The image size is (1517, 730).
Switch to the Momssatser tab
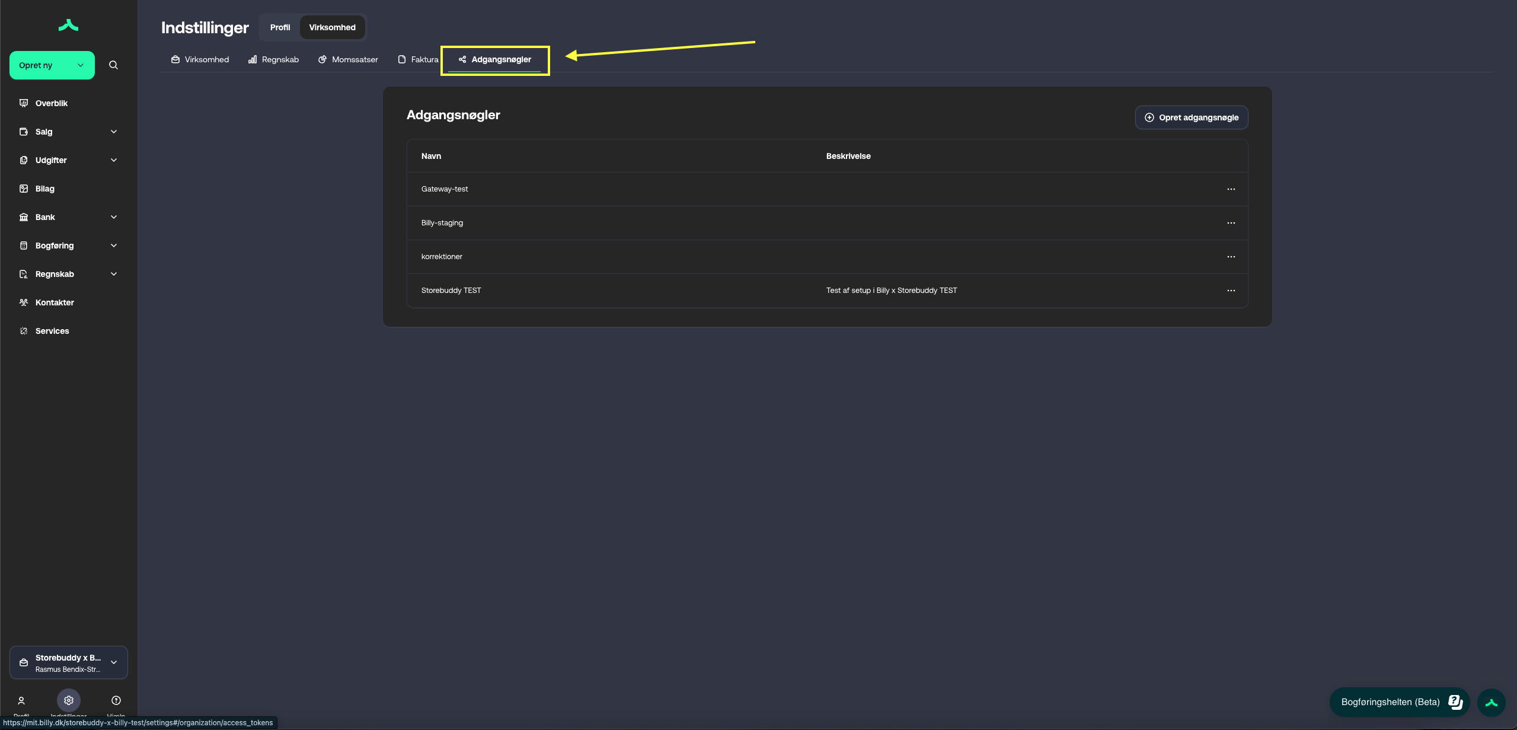[x=348, y=59]
